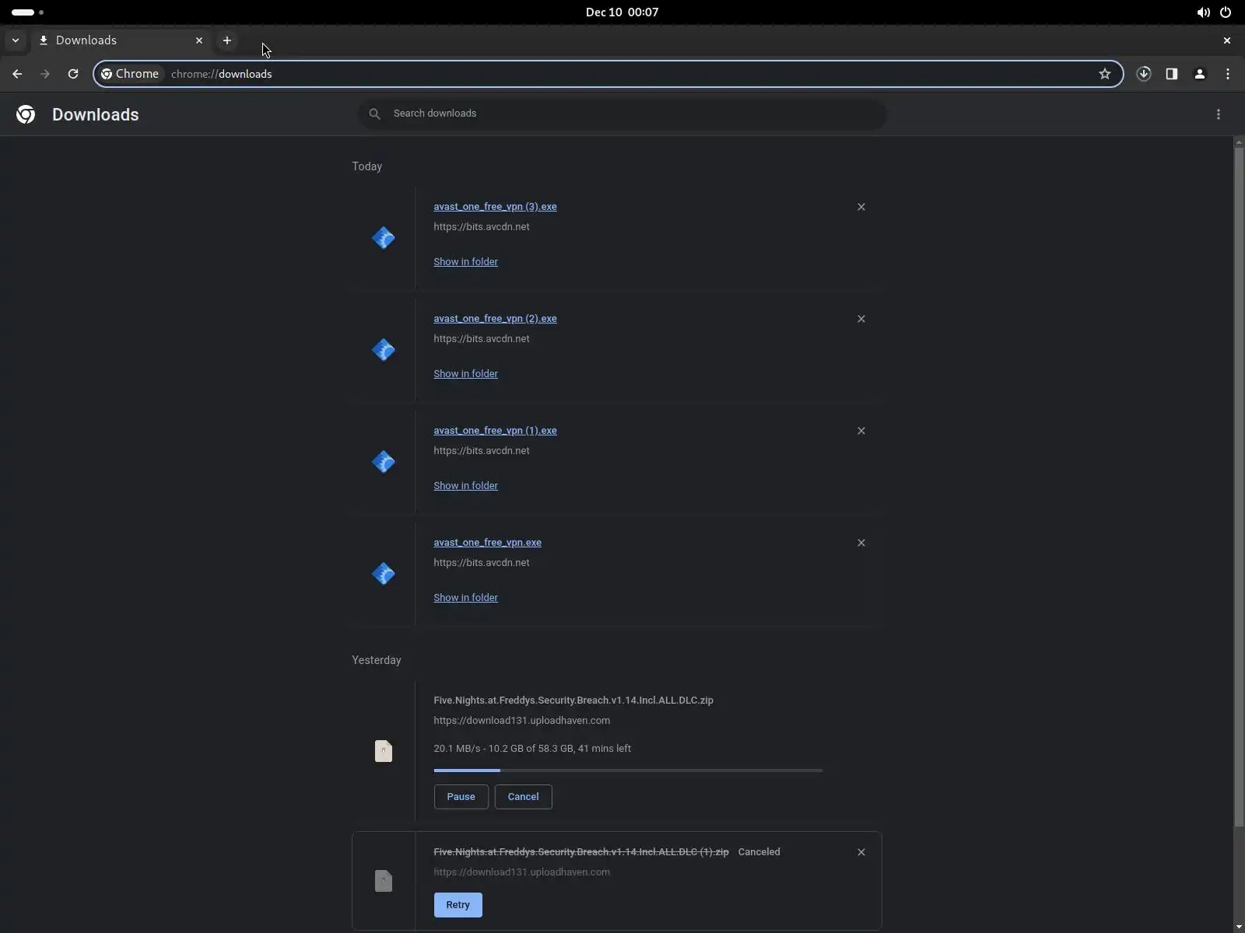1245x933 pixels.
Task: Click the Chrome logo beside Downloads heading
Action: pos(26,114)
